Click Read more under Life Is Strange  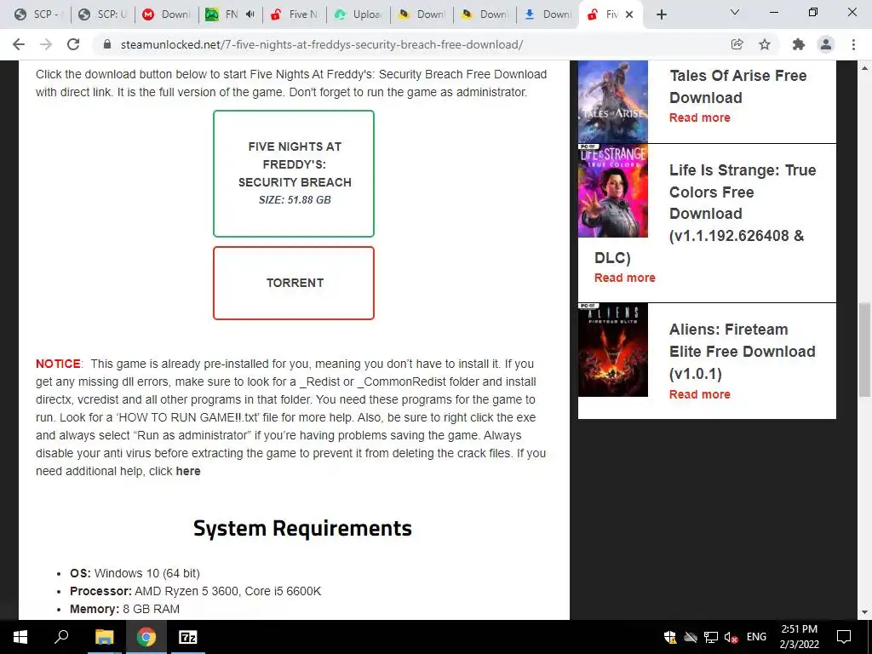click(624, 278)
